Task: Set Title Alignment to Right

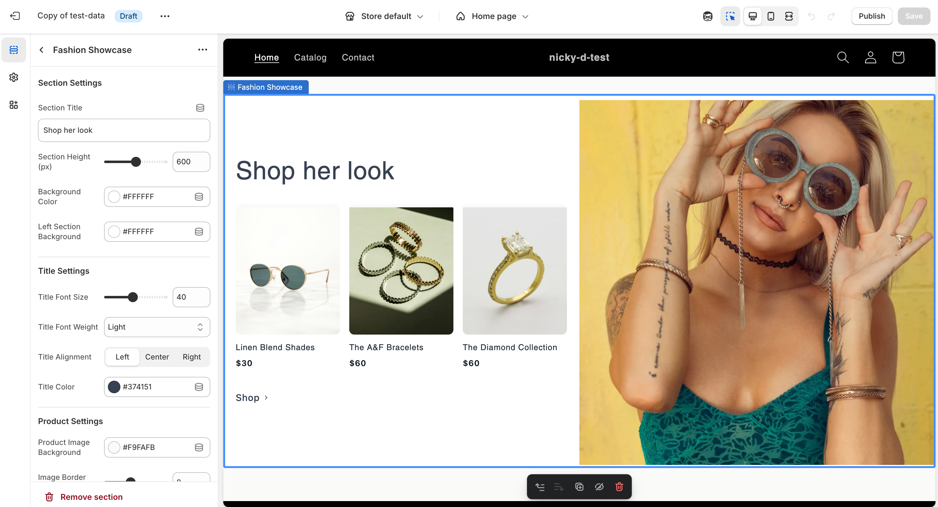Action: pyautogui.click(x=191, y=357)
